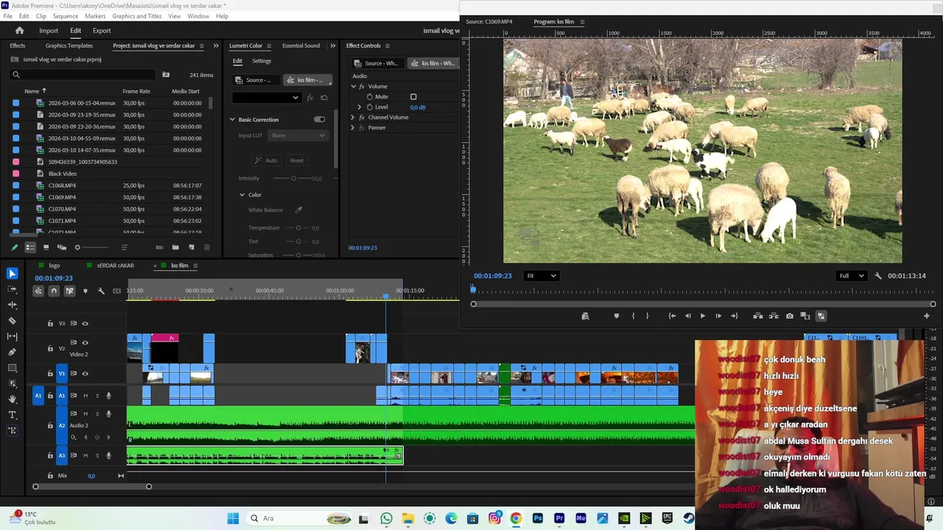The width and height of the screenshot is (943, 530).
Task: Add a marker in the timeline
Action: click(85, 291)
